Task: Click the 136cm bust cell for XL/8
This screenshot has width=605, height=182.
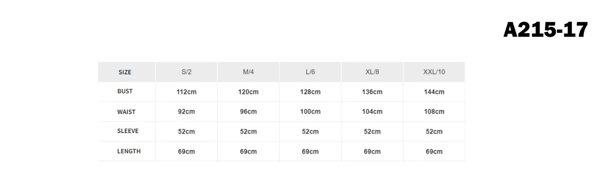Action: click(372, 92)
